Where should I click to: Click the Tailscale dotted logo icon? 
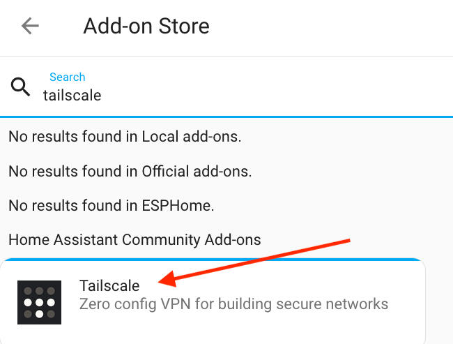pos(40,301)
